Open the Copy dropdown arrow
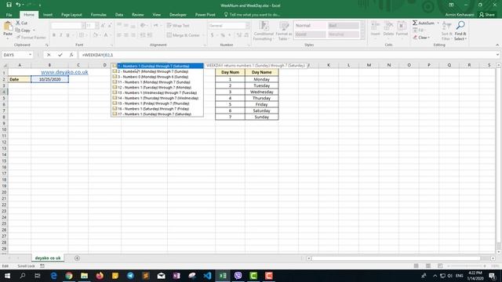 (34, 31)
